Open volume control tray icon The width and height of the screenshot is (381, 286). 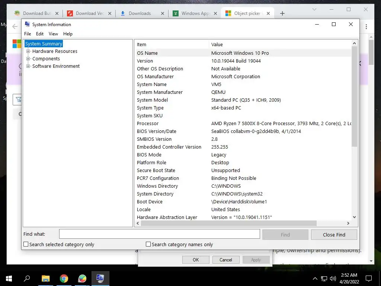[x=333, y=279]
